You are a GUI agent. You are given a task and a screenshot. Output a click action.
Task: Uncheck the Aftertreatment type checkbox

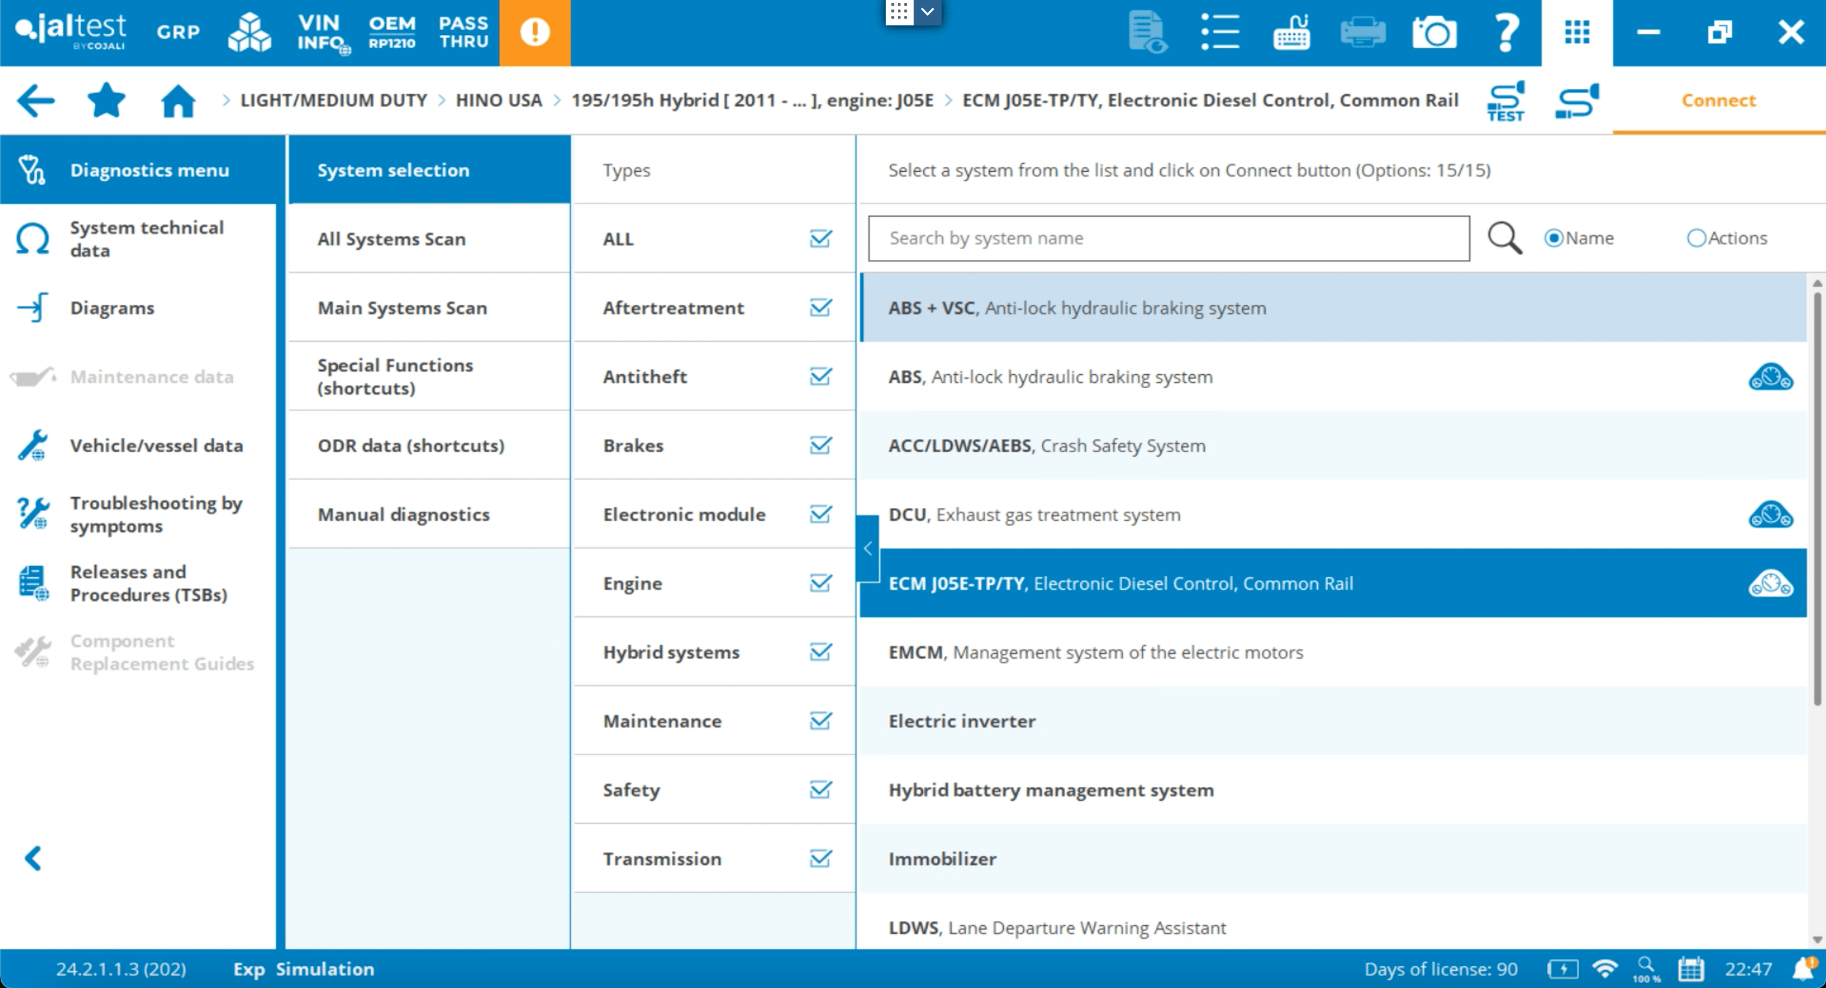[820, 308]
